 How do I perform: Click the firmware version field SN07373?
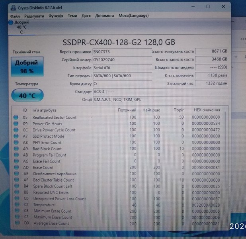tap(121, 52)
